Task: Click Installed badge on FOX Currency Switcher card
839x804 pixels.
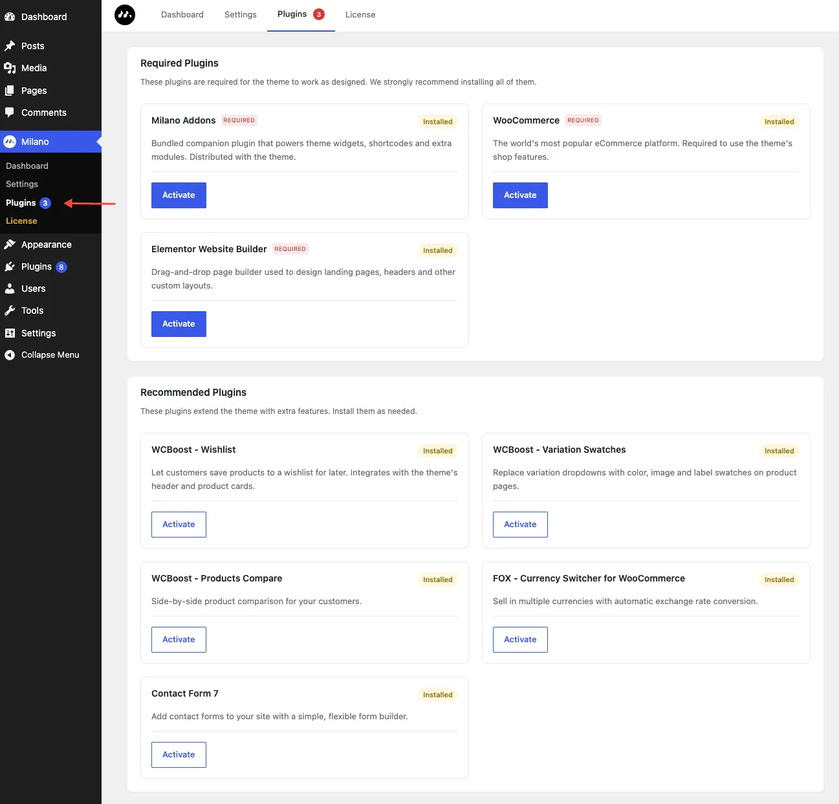Action: [x=779, y=580]
